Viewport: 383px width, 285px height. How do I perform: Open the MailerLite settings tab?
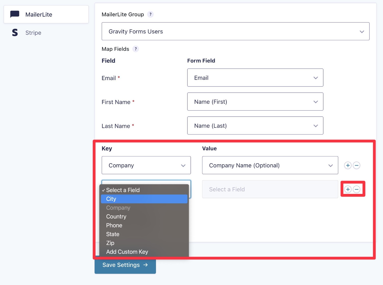click(46, 14)
